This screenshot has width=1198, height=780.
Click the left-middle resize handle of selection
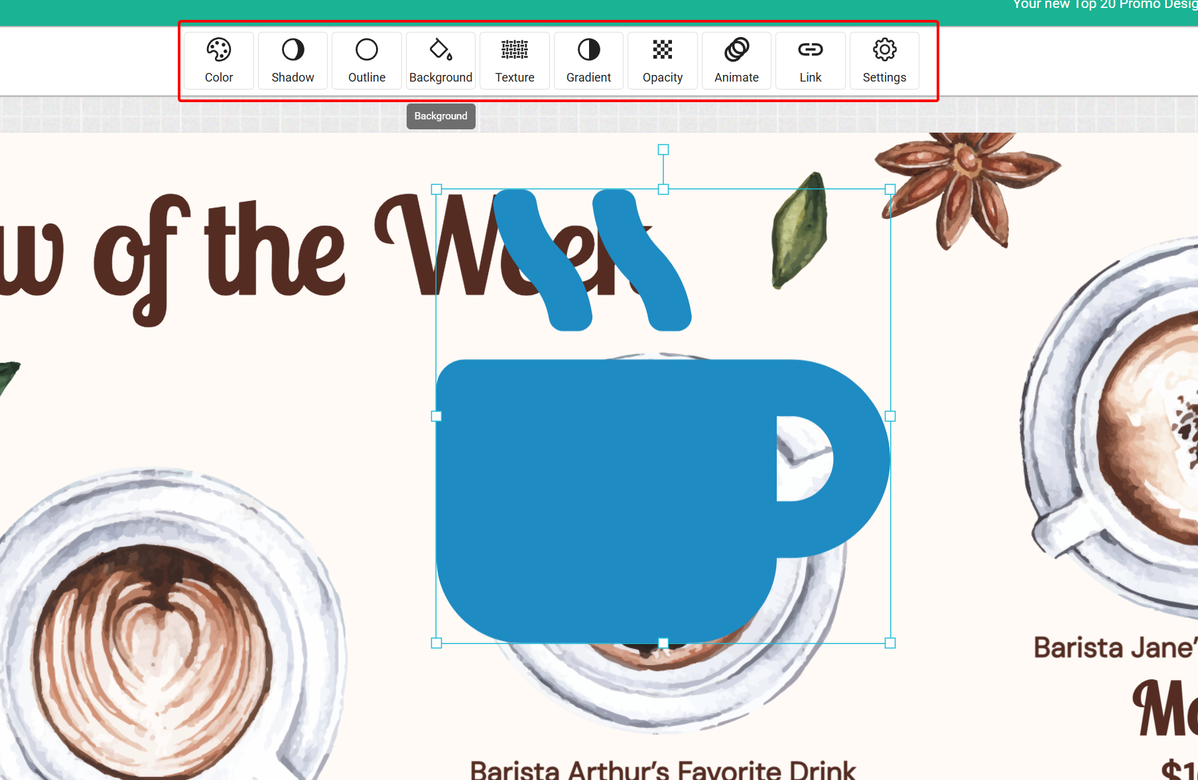pyautogui.click(x=436, y=417)
